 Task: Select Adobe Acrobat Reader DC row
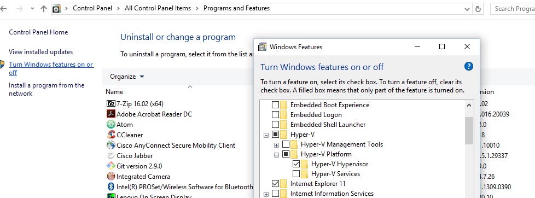(x=154, y=114)
